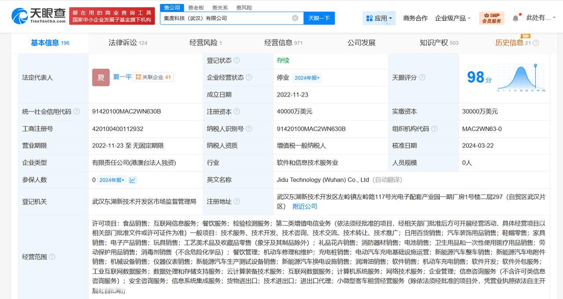This screenshot has width=563, height=299.
Task: Click the 40000万美元 registered capital value
Action: (295, 112)
